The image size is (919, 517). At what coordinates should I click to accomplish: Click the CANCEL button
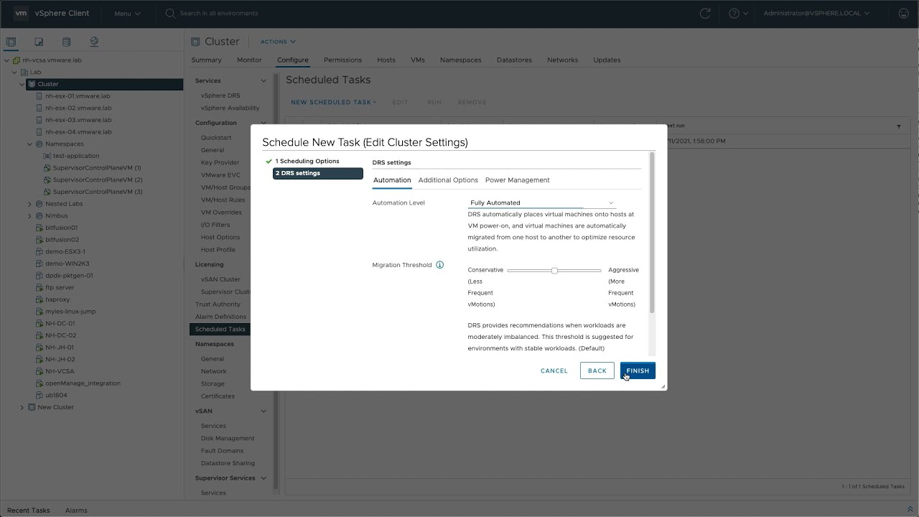click(554, 371)
